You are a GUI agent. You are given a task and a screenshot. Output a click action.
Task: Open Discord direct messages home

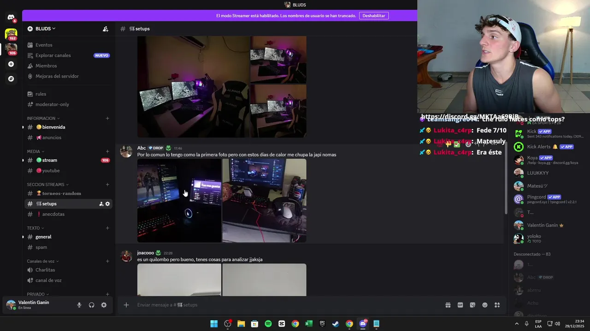point(11,17)
